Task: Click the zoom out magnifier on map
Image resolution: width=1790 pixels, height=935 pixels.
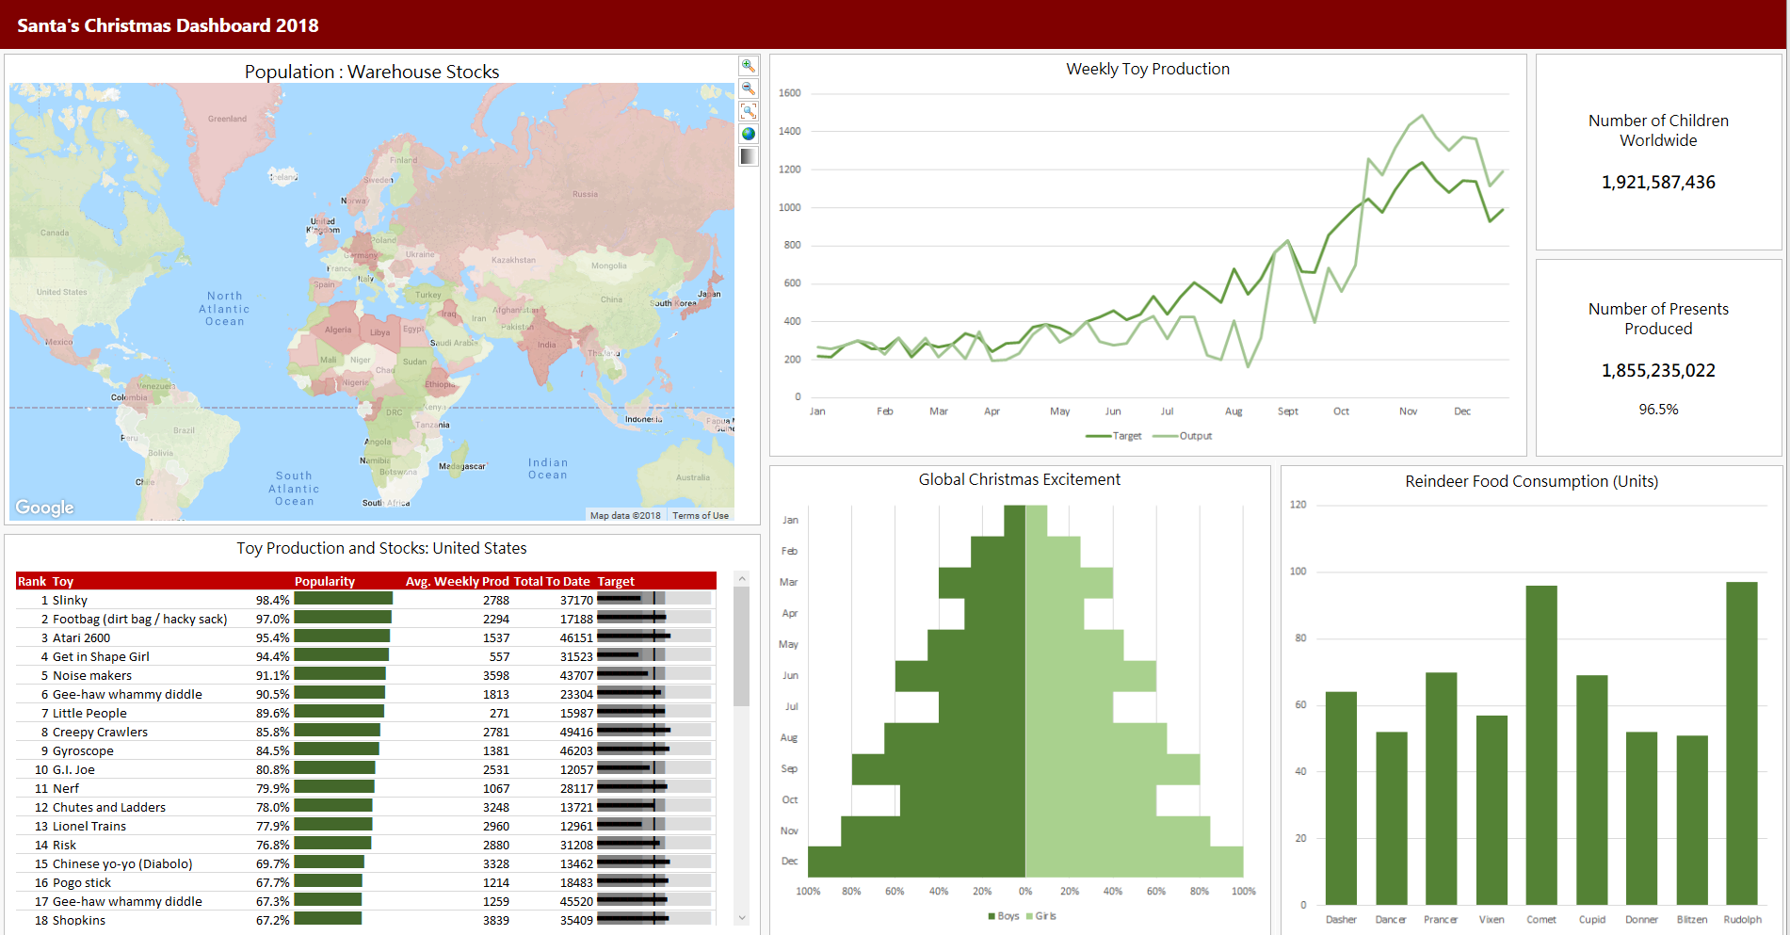Action: (x=748, y=89)
